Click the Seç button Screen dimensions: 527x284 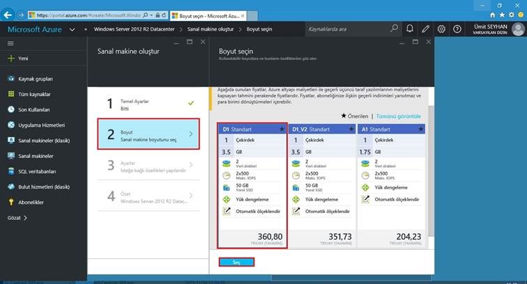[236, 262]
